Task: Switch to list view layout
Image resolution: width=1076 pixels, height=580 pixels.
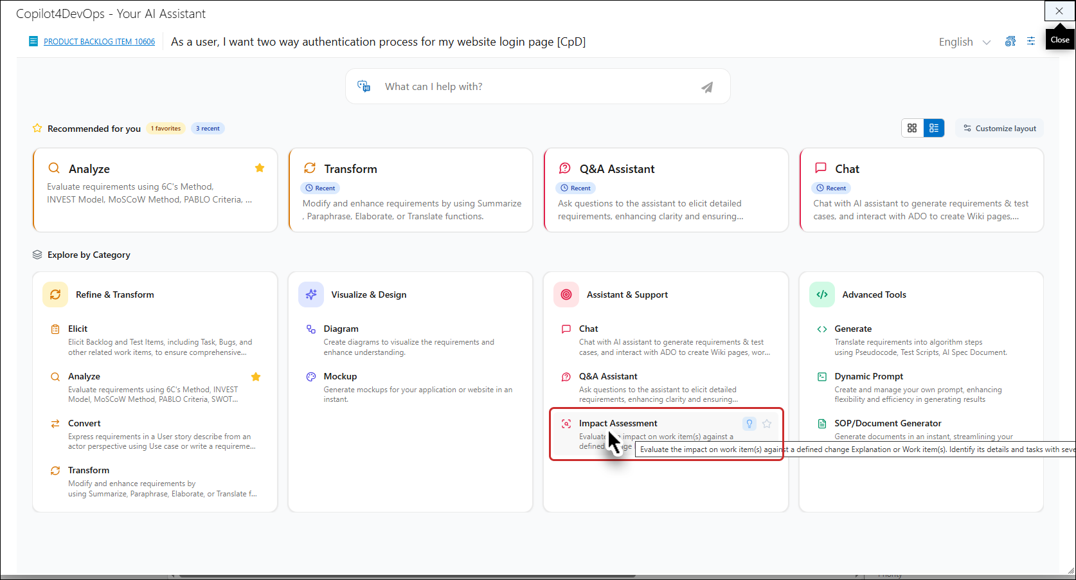Action: click(x=934, y=128)
